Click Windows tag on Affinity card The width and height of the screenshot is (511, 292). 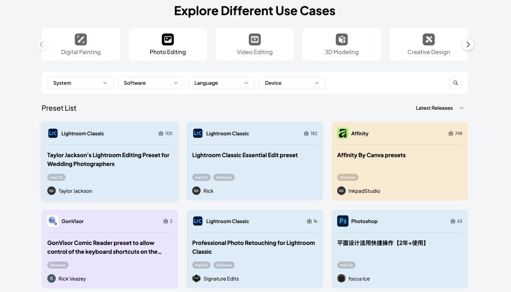point(347,178)
